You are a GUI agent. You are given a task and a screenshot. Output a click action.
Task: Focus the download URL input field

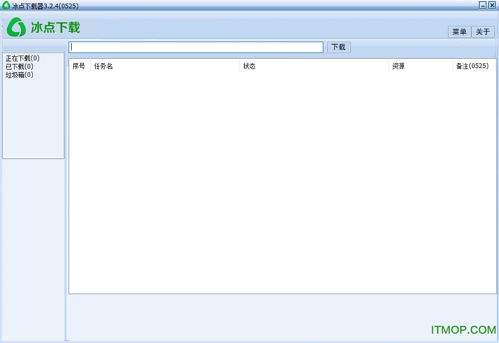coord(196,47)
